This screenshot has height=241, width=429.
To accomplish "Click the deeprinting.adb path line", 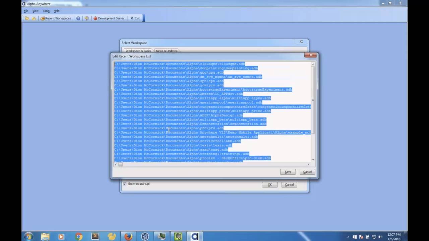I will point(186,68).
